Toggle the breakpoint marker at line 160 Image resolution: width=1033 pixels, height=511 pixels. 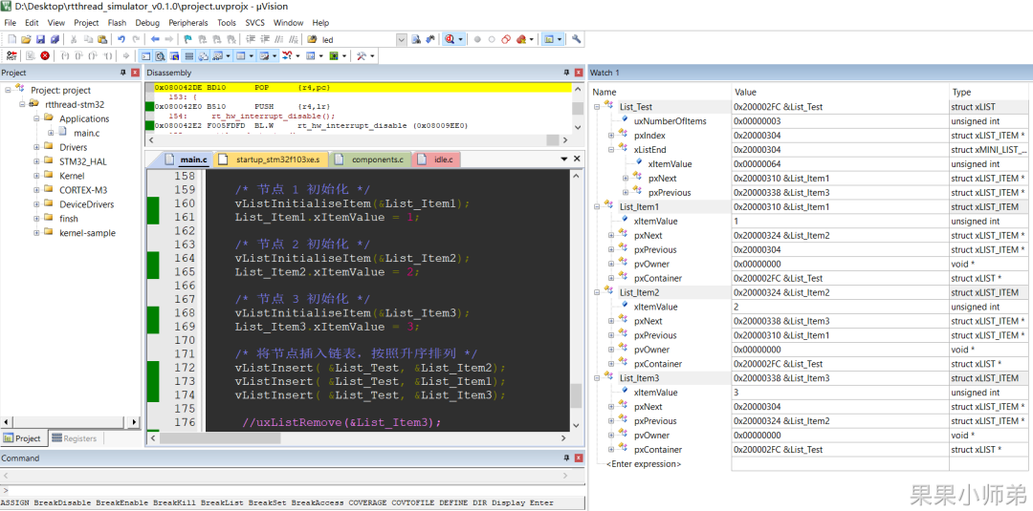[152, 203]
